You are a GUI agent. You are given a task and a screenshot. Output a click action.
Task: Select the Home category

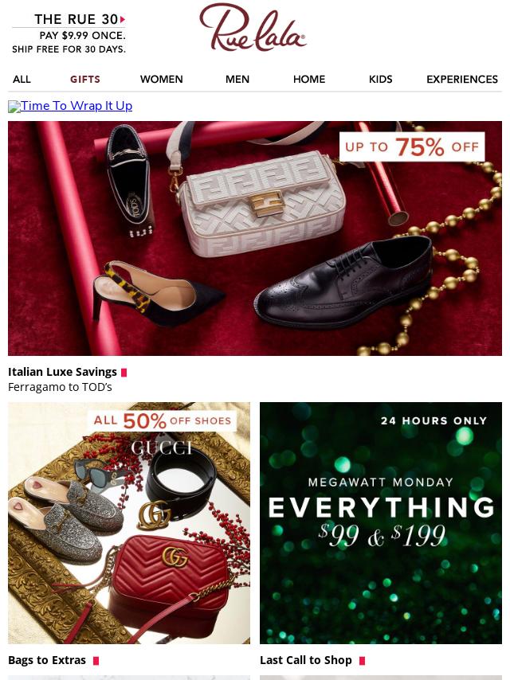point(309,80)
